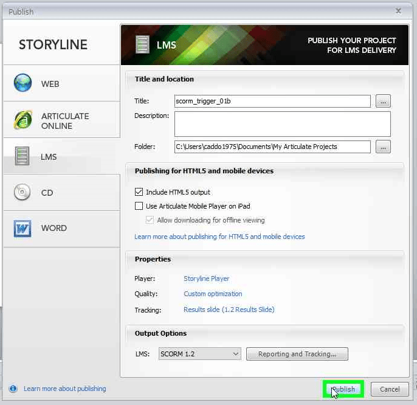Open the Storyline Player property link
This screenshot has height=405, width=417.
(207, 279)
